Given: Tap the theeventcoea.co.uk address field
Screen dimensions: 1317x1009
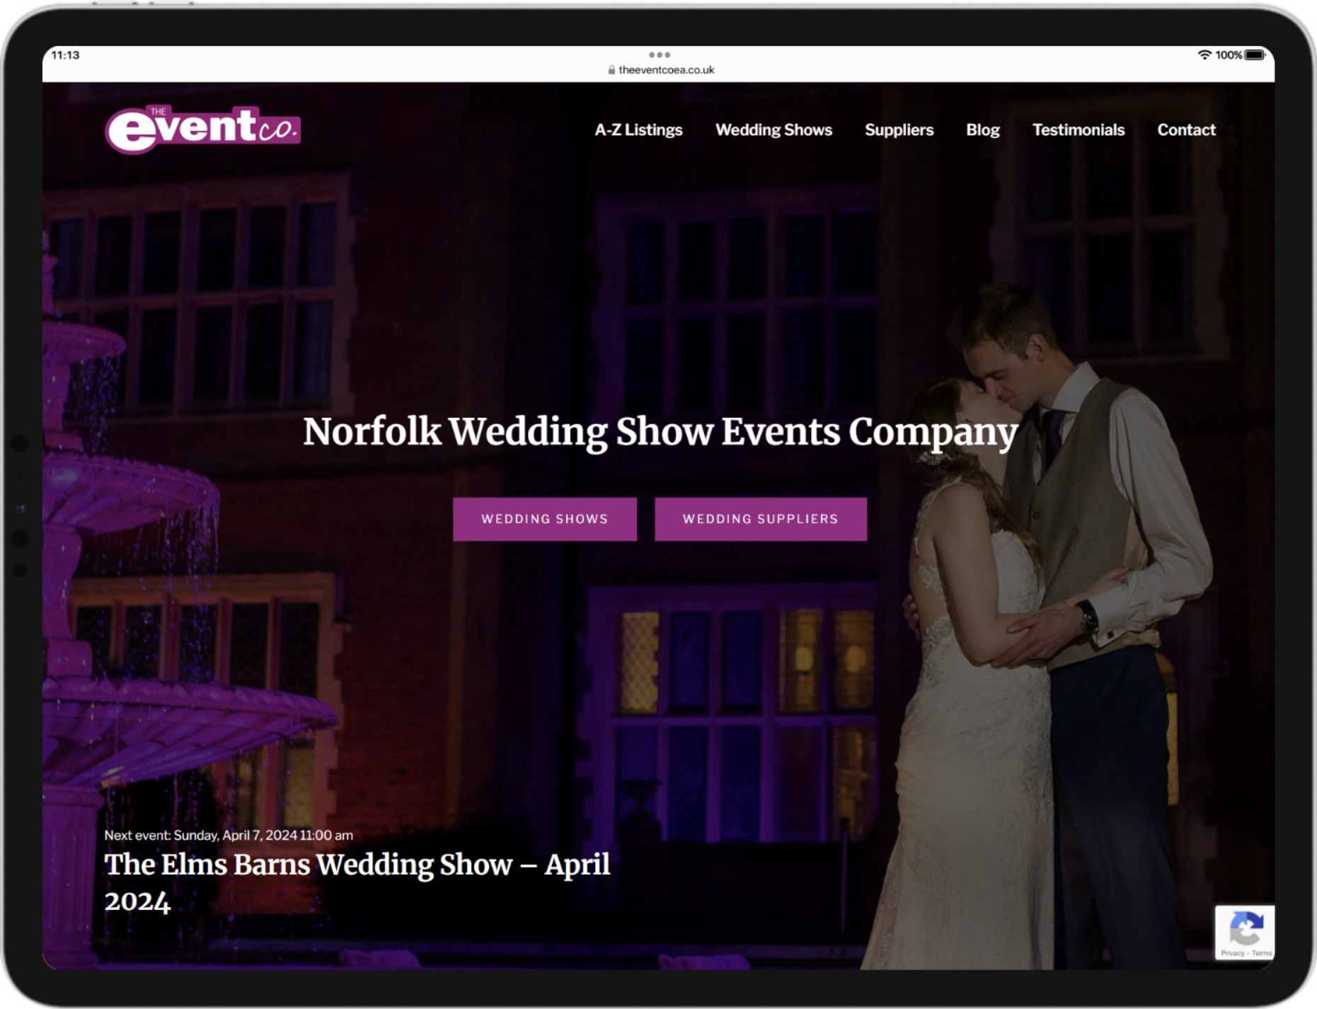Looking at the screenshot, I should point(666,70).
